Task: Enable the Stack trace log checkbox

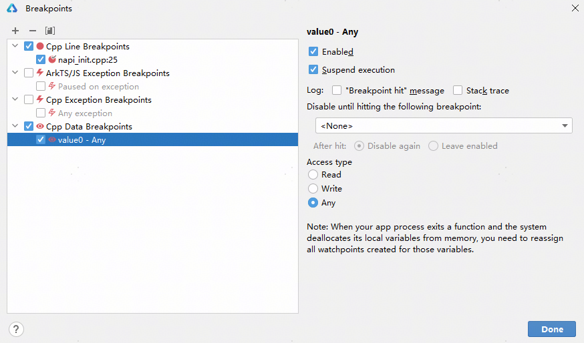Action: tap(458, 90)
